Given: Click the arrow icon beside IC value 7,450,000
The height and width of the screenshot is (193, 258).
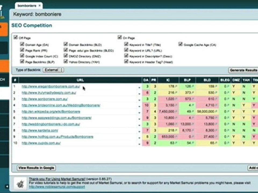Looking at the screenshot, I should [x=176, y=112].
